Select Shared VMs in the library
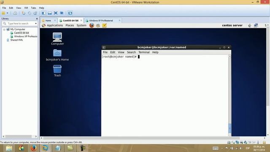270x152 pixels. coord(16,40)
